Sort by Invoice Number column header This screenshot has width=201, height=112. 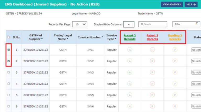click(x=91, y=37)
